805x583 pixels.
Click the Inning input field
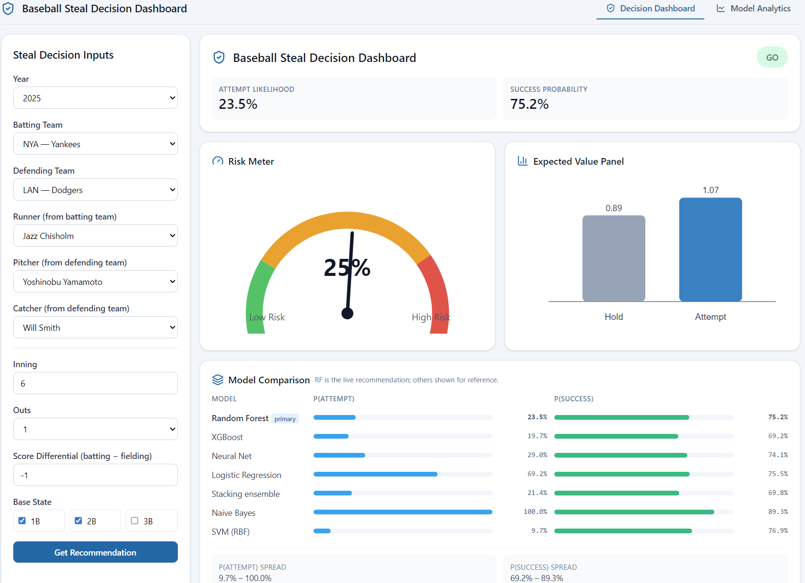pos(96,383)
